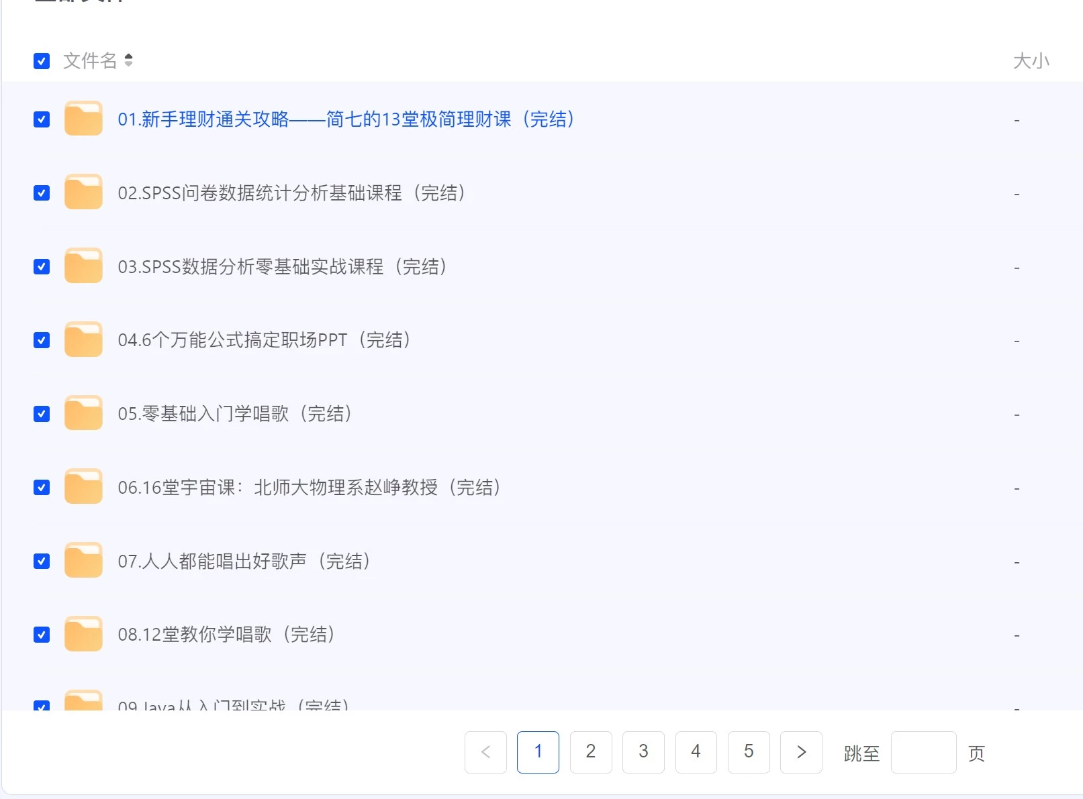Click the folder icon for 09.Java从入门到实战
1083x799 pixels.
click(83, 702)
